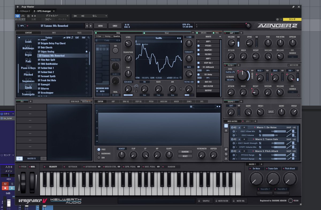Adjust OSC2 Volume modulation amount bar
The height and width of the screenshot is (210, 321).
click(x=274, y=135)
